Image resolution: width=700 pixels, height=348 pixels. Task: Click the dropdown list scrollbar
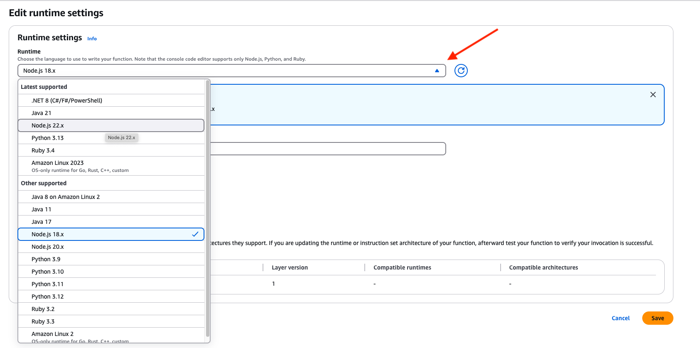coord(208,208)
